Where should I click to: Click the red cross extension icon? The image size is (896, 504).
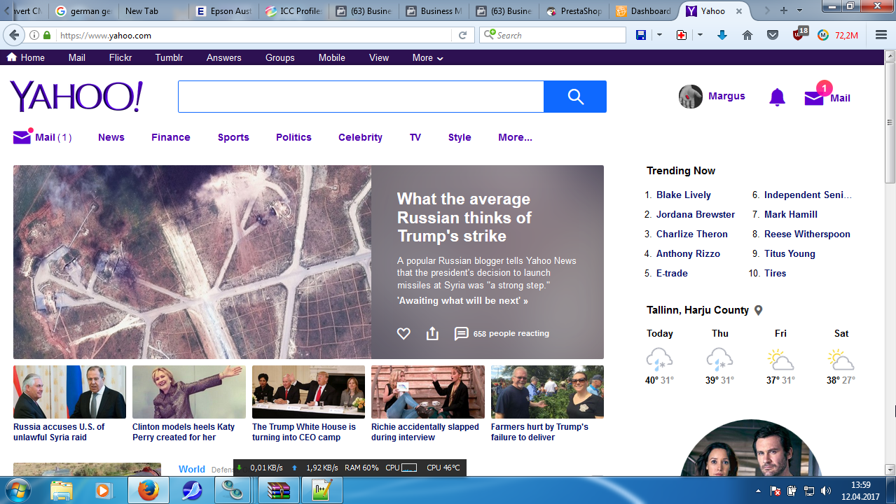point(682,35)
